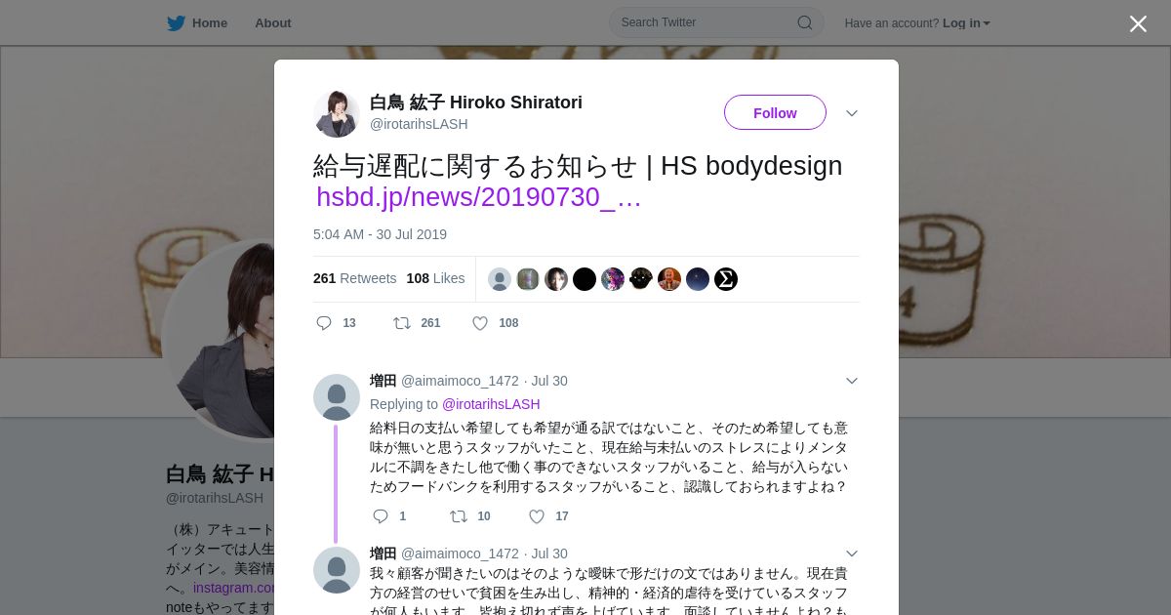This screenshot has height=615, width=1171.
Task: Open the hsbd.jp/news link
Action: click(478, 197)
